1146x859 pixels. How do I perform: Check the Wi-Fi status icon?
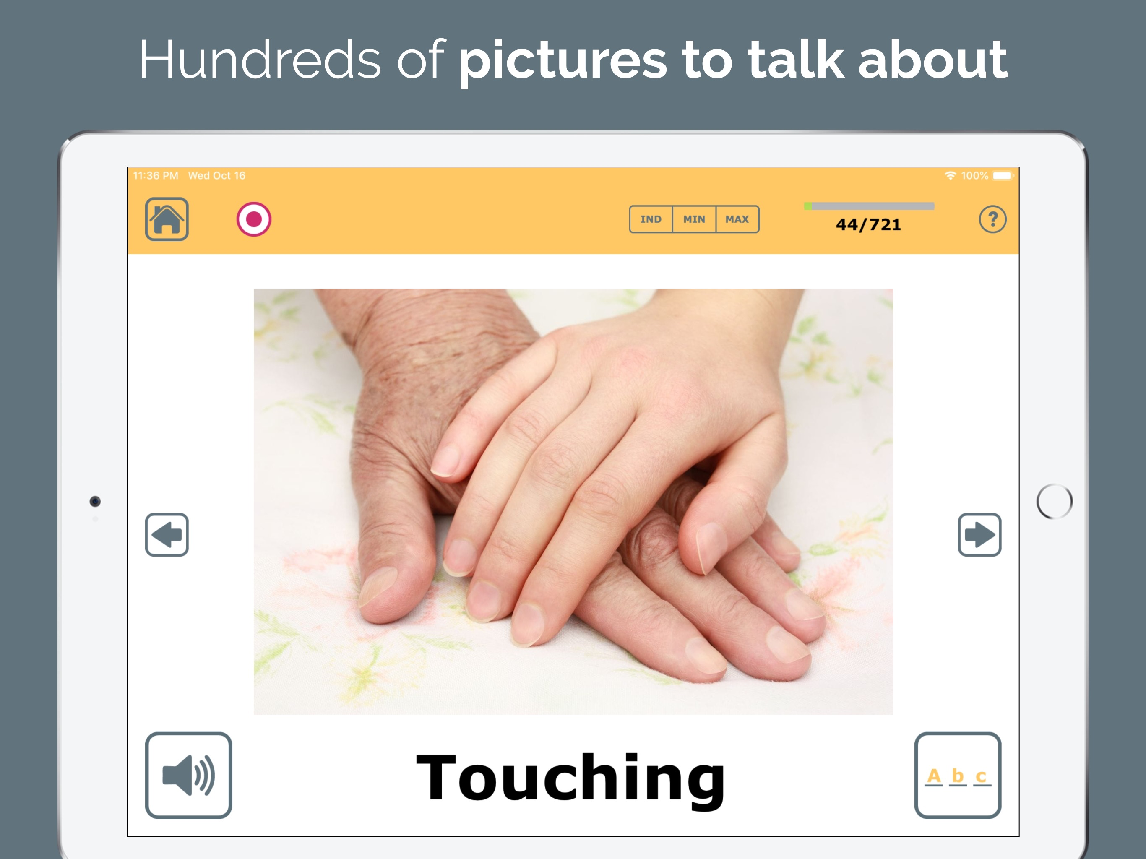(x=950, y=176)
